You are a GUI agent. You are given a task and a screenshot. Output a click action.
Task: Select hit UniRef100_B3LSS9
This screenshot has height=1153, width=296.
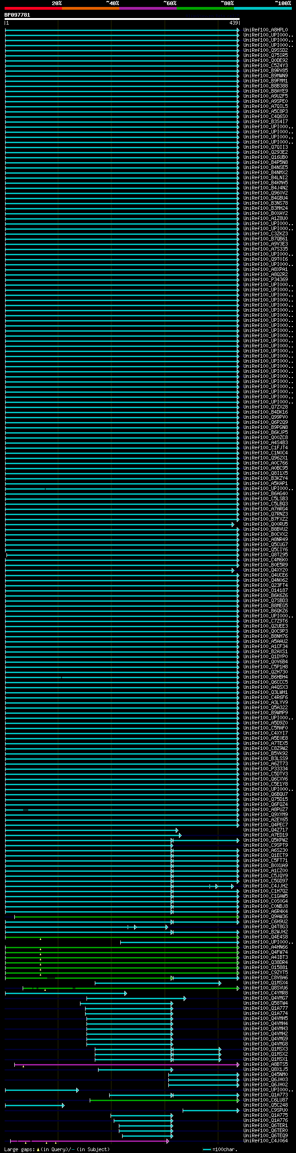click(x=265, y=759)
